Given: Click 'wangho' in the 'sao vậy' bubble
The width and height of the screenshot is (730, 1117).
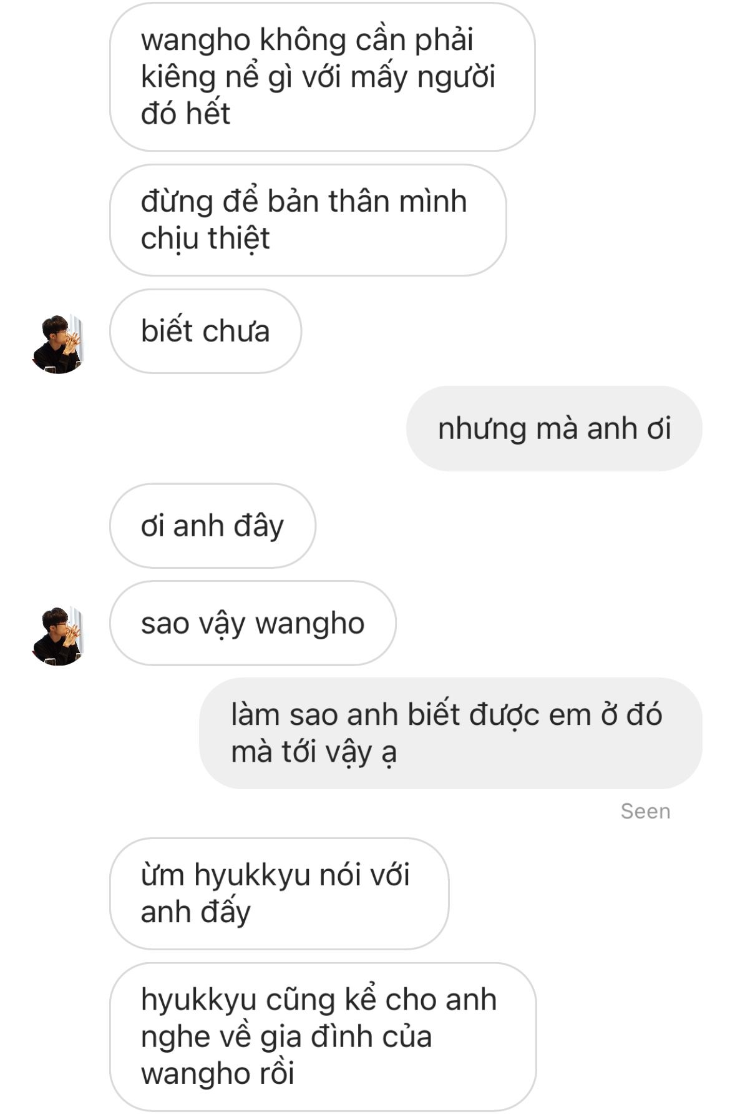Looking at the screenshot, I should [x=309, y=624].
